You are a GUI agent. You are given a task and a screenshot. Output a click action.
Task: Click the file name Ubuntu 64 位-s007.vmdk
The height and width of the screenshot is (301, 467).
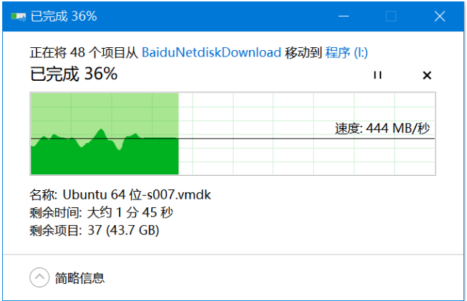(137, 194)
